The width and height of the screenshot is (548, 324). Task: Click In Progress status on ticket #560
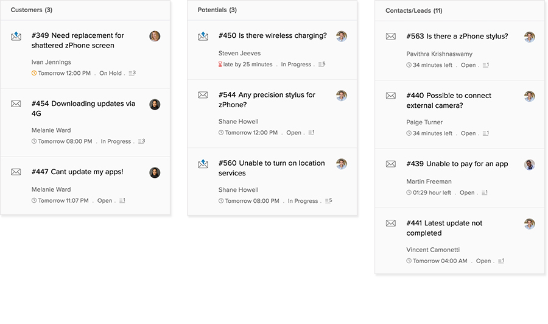pyautogui.click(x=303, y=200)
